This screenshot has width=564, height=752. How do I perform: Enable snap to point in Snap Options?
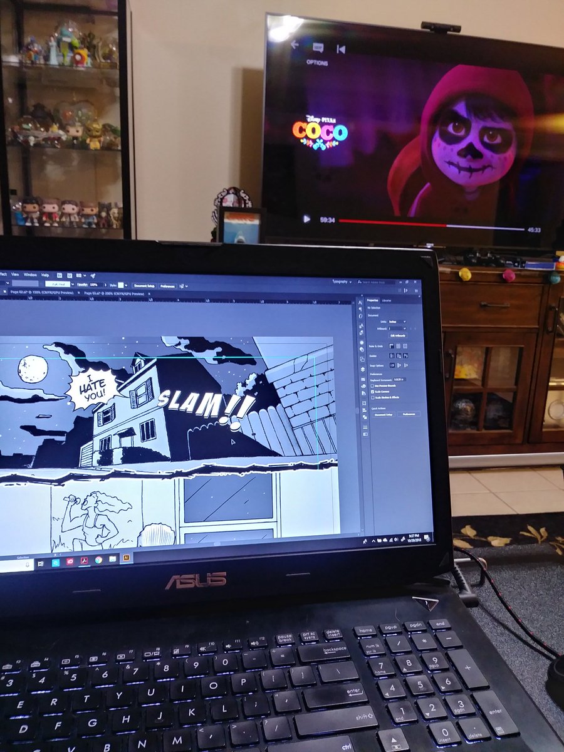392,365
